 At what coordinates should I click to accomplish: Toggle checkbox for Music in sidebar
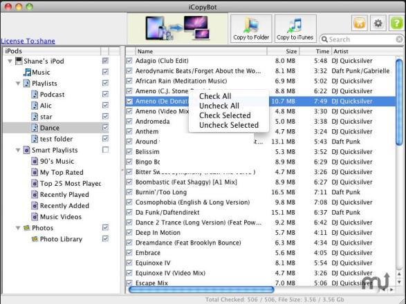[x=105, y=72]
